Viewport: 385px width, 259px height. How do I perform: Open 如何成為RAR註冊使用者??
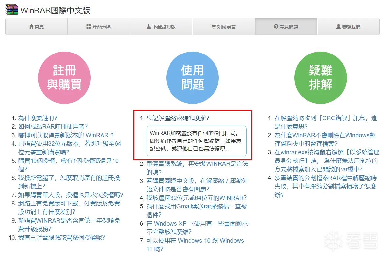[53, 127]
